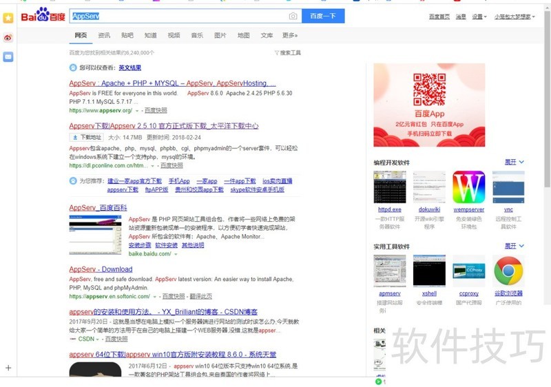The image size is (551, 387).
Task: Open the xshell software thumbnail
Action: pyautogui.click(x=429, y=271)
